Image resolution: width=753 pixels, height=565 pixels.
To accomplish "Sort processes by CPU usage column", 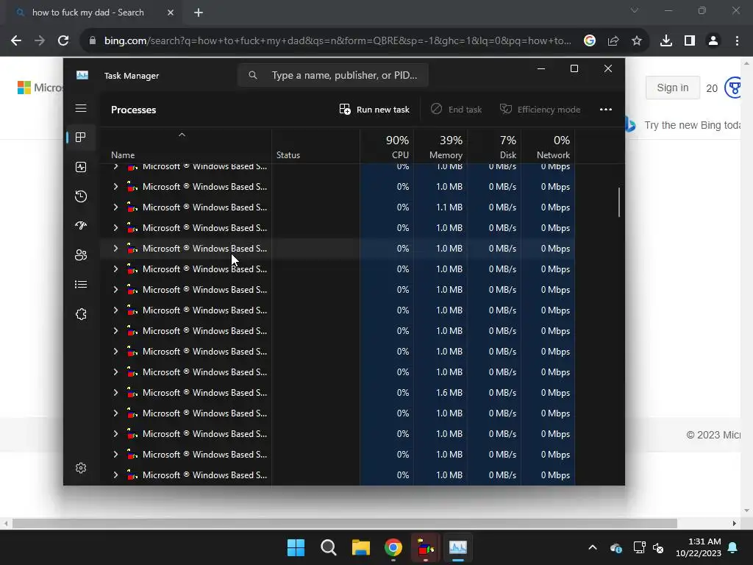I will [387, 146].
